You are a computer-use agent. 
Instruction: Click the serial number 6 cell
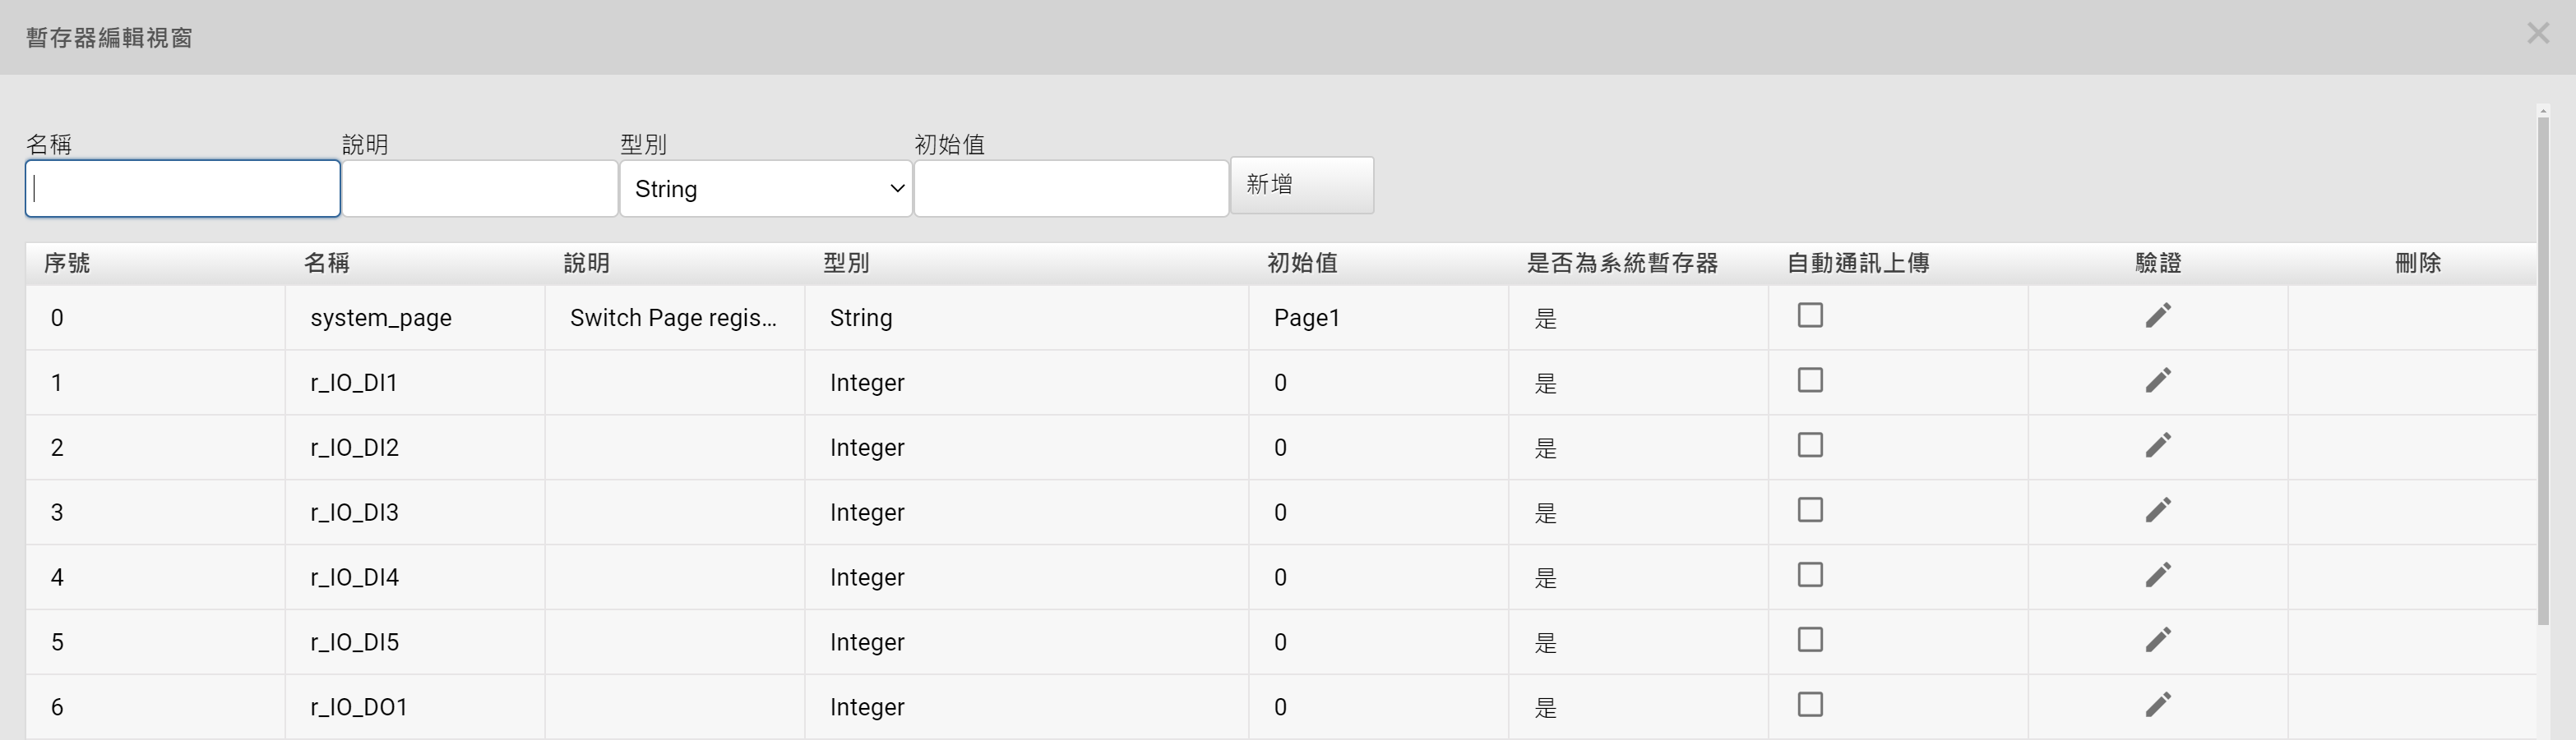coord(155,707)
